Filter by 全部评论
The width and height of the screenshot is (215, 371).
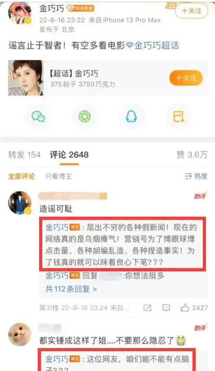point(21,176)
